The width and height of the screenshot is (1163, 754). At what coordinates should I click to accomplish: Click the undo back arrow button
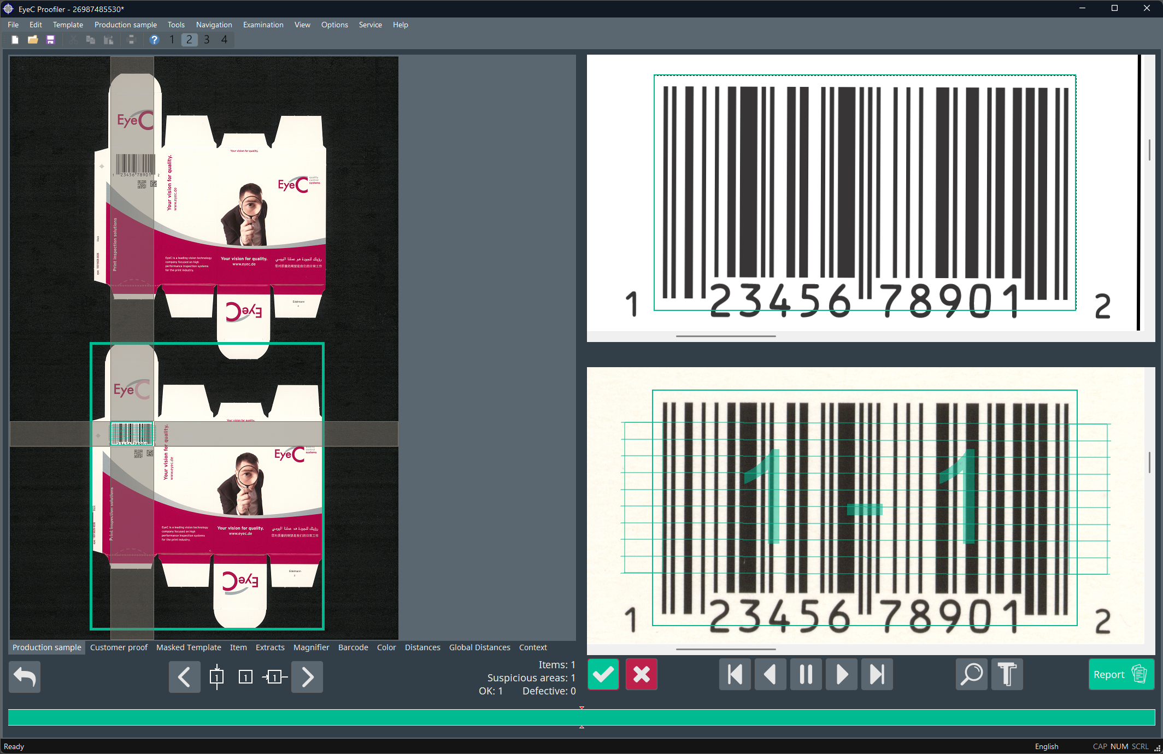(25, 677)
